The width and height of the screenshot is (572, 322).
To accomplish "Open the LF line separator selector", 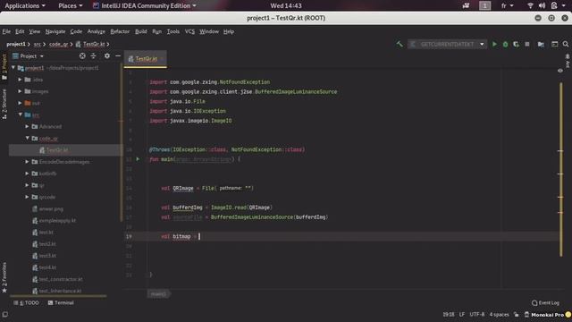I will click(462, 314).
